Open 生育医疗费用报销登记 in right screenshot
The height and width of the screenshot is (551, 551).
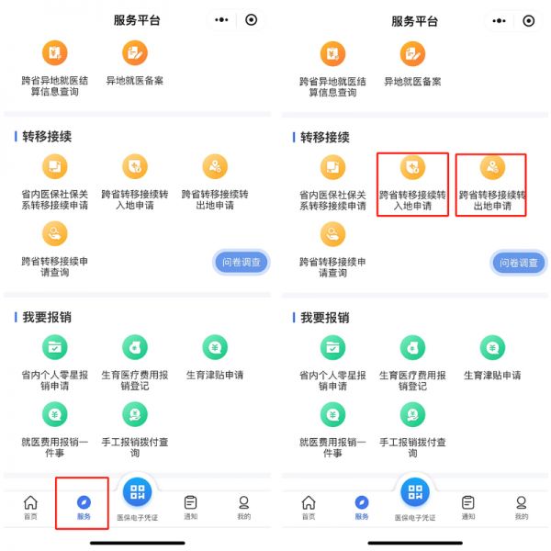(x=412, y=364)
